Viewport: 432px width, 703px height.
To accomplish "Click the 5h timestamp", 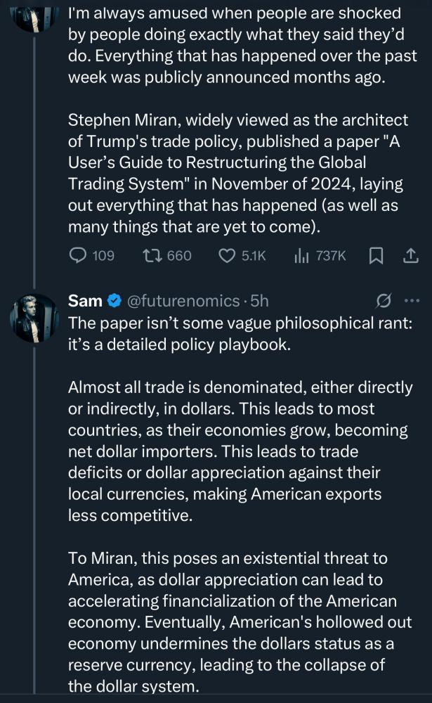I will click(260, 301).
